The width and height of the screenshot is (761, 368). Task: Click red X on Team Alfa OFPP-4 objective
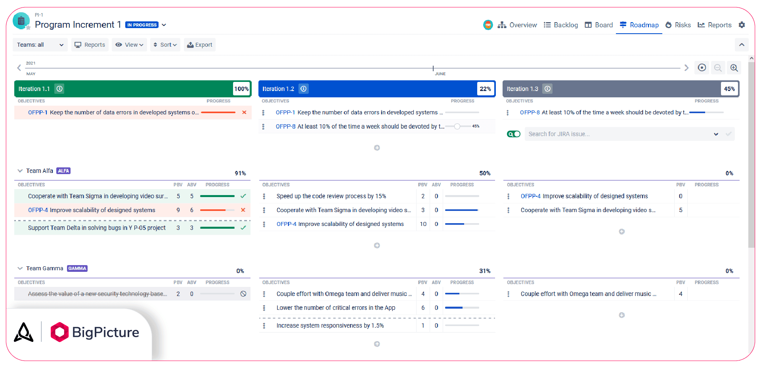pyautogui.click(x=243, y=210)
